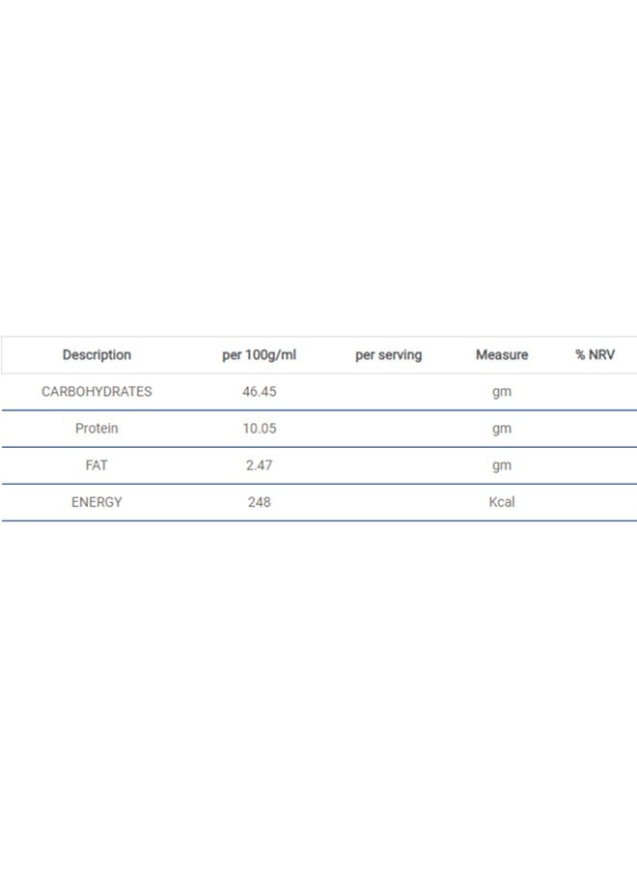Click the gm unit in the CARBOHYDRATES row
The image size is (637, 869).
[501, 392]
